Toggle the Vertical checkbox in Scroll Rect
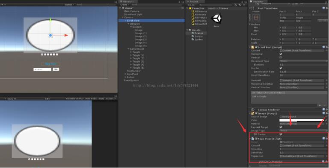Image resolution: width=329 pixels, height=168 pixels. (281, 57)
